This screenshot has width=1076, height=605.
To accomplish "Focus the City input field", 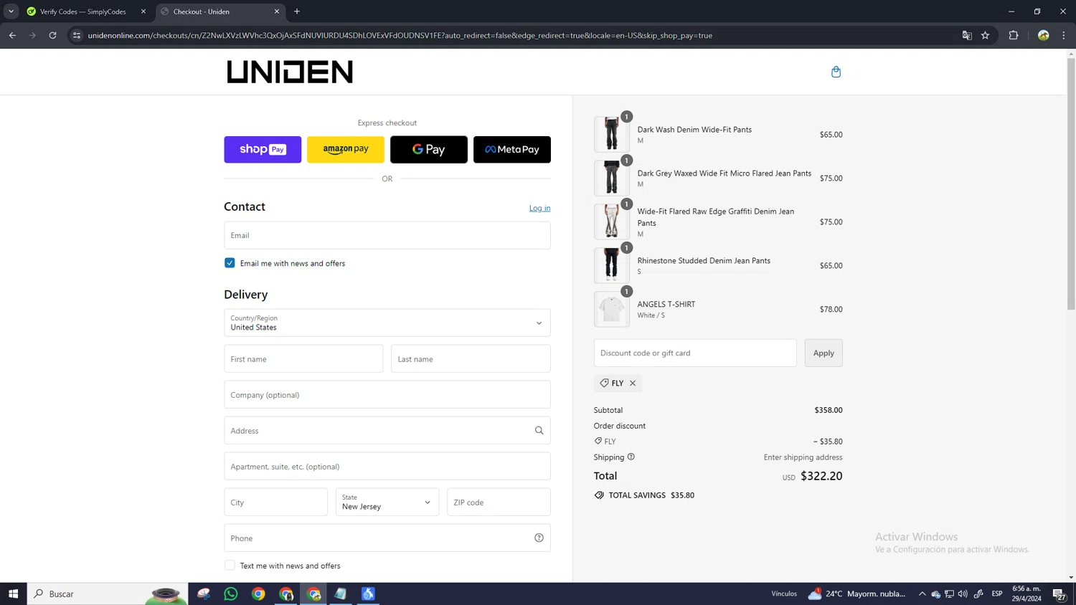I will (275, 502).
